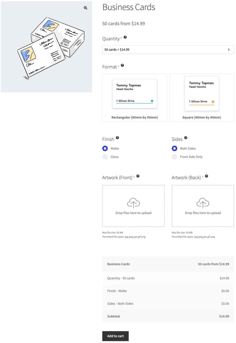236x343 pixels.
Task: Enable Both Sides printing
Action: (174, 148)
